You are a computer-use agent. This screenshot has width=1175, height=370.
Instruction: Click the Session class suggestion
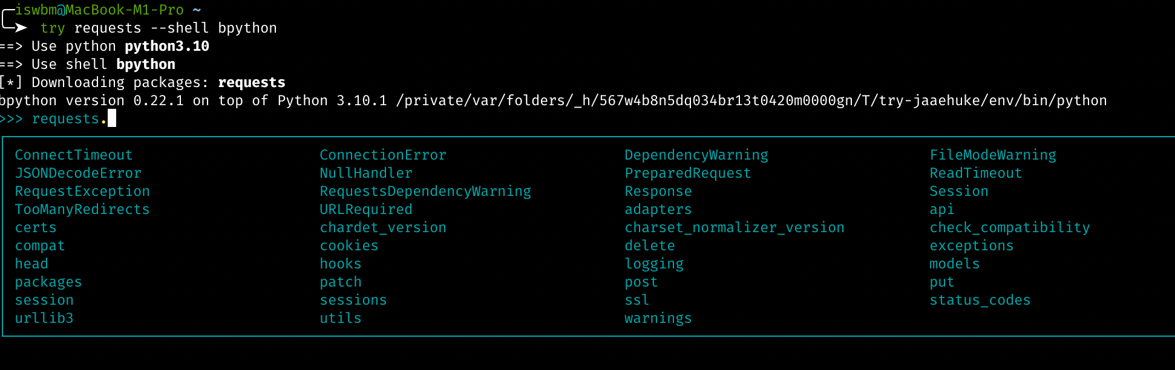point(958,192)
